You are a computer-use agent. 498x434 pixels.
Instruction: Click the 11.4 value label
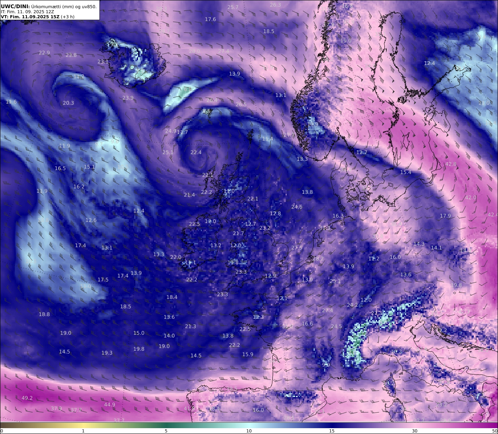[x=268, y=139]
